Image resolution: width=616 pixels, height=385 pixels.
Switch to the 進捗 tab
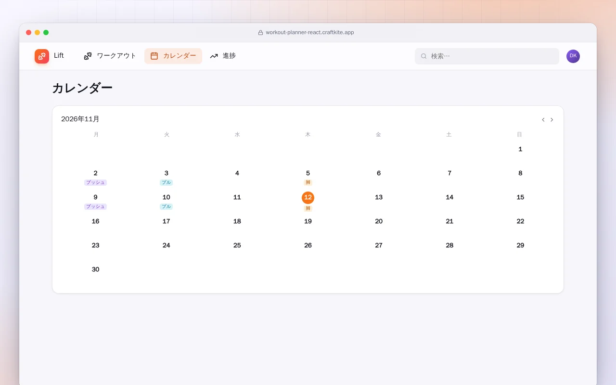point(223,56)
